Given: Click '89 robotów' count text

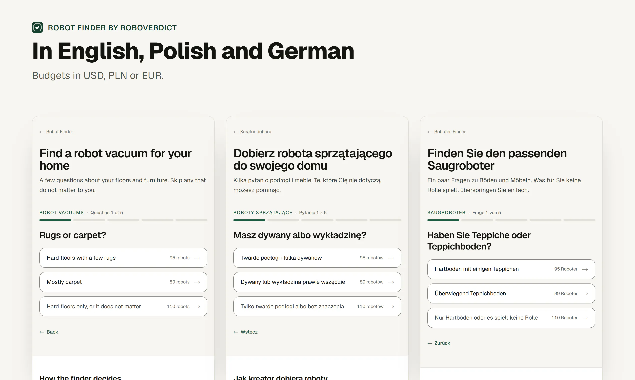Looking at the screenshot, I should tap(371, 282).
